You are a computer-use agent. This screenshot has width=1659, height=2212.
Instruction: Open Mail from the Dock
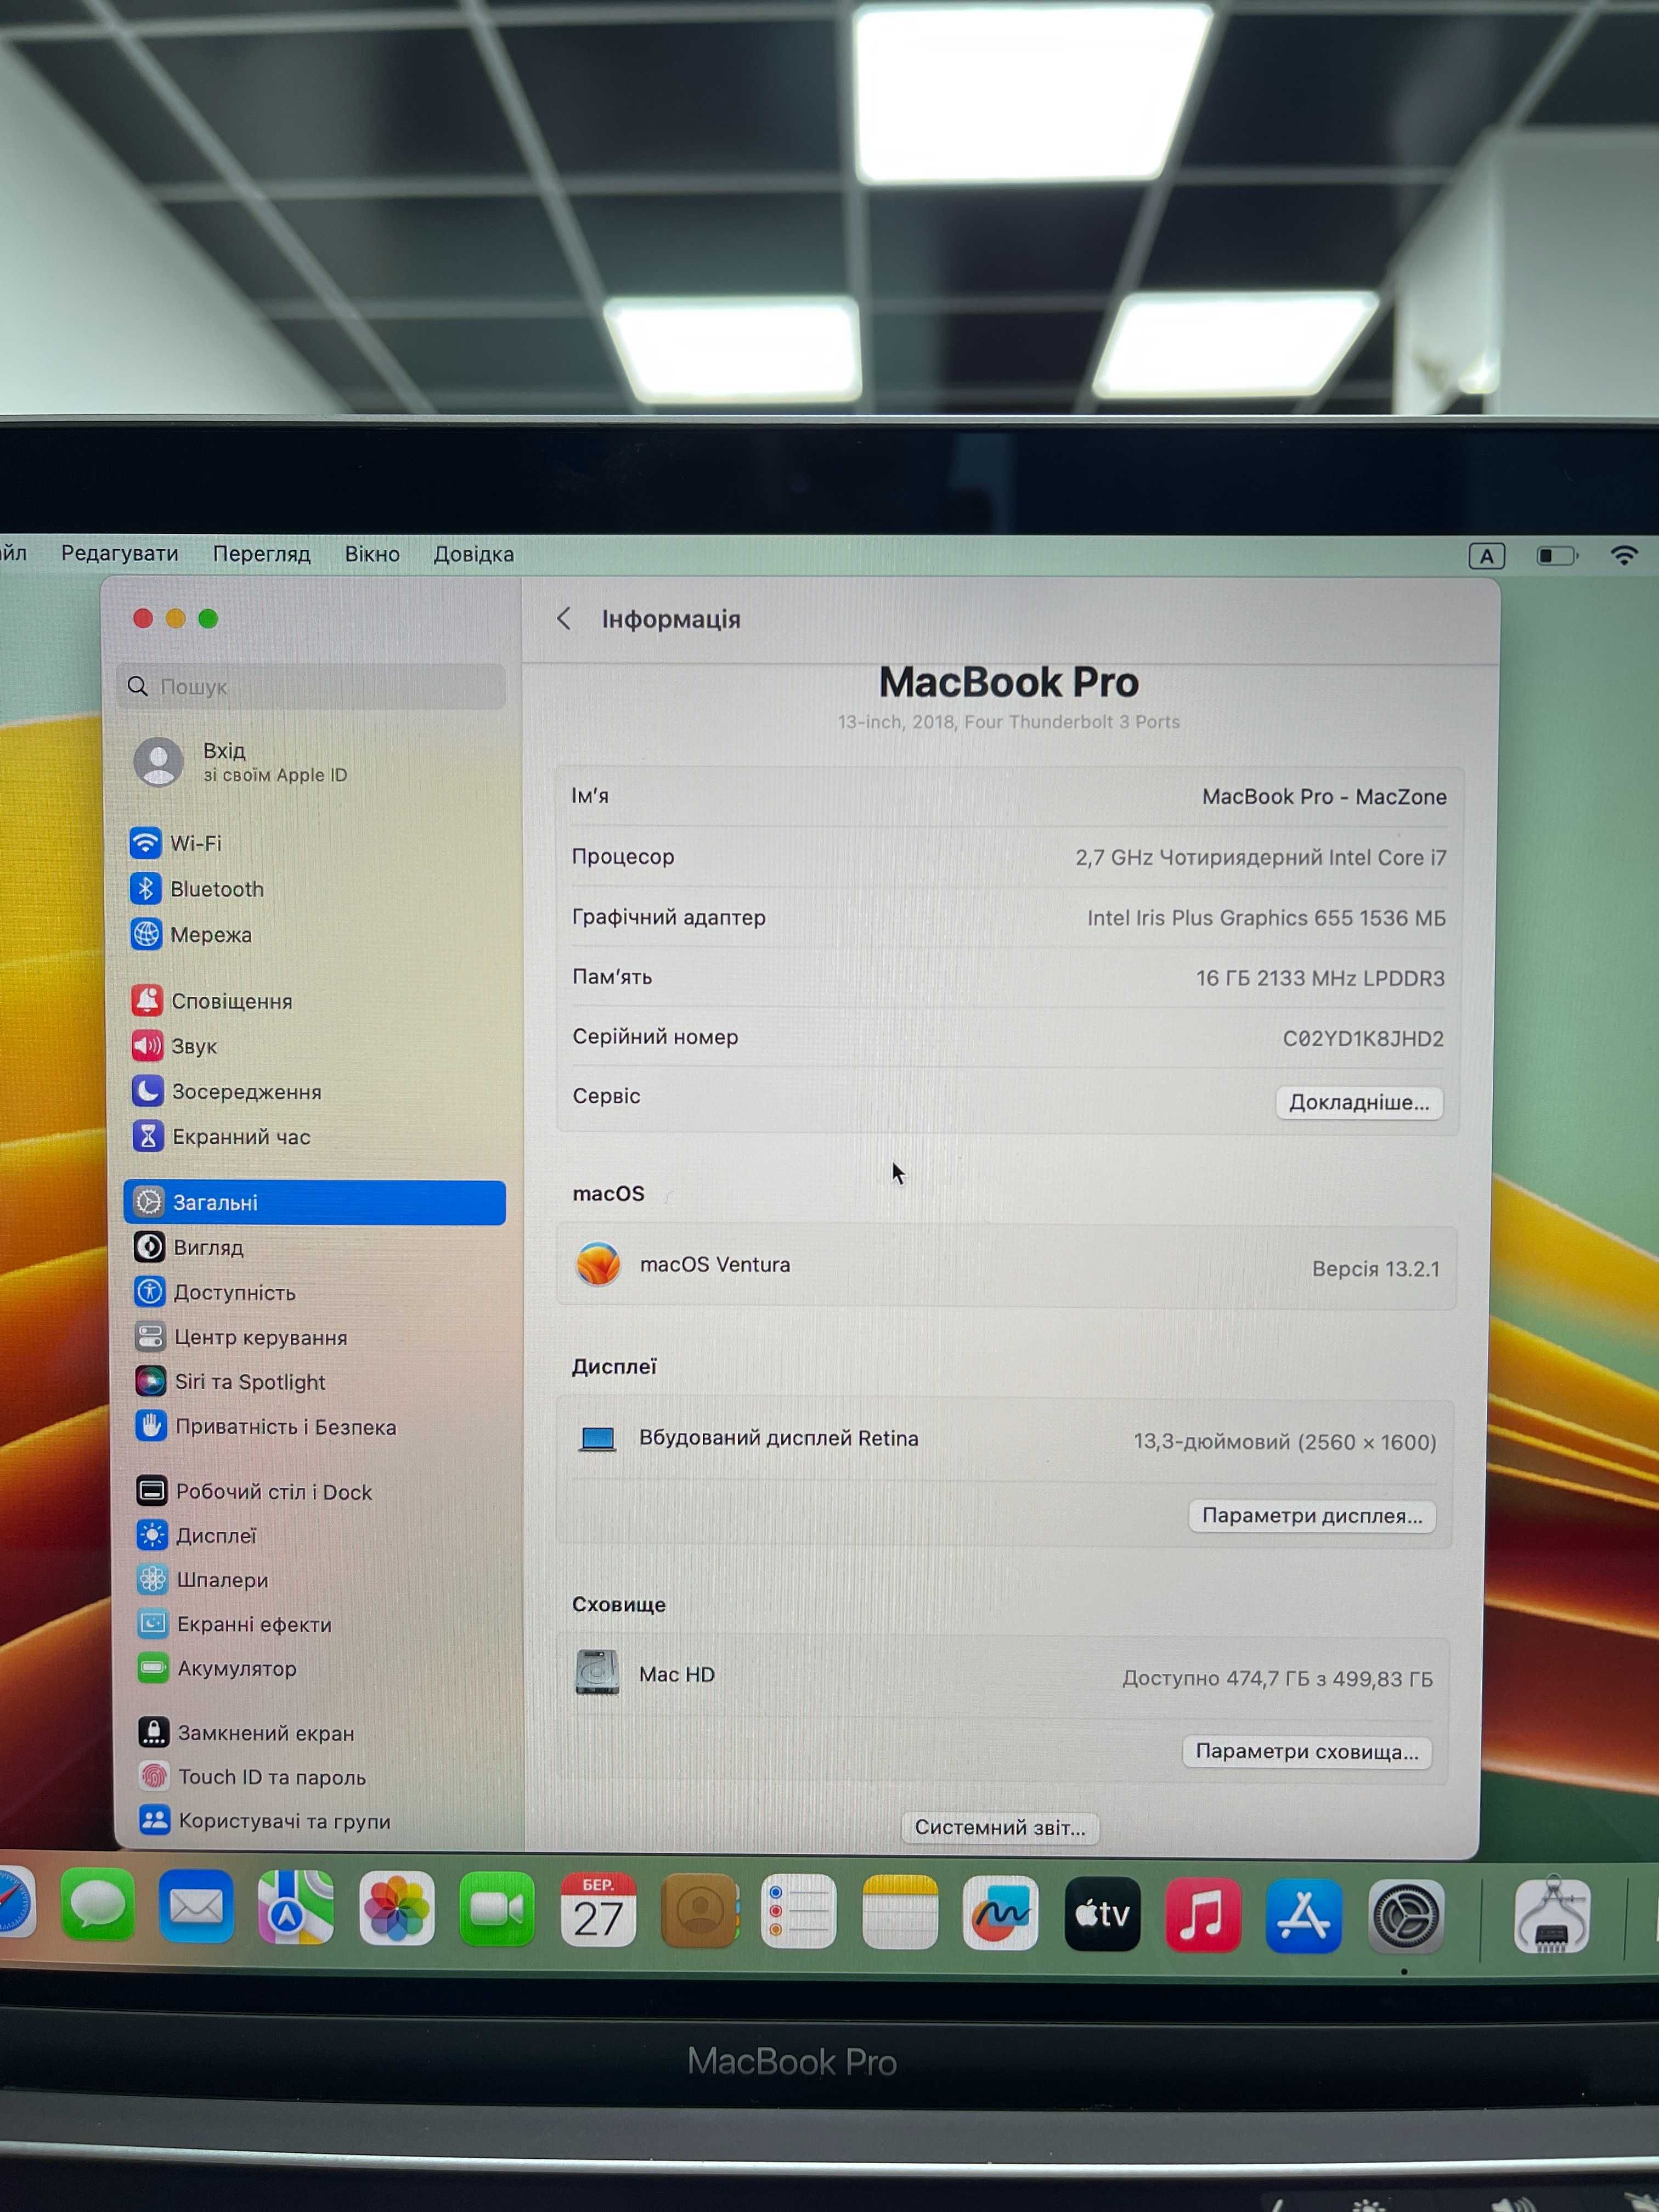[196, 1907]
